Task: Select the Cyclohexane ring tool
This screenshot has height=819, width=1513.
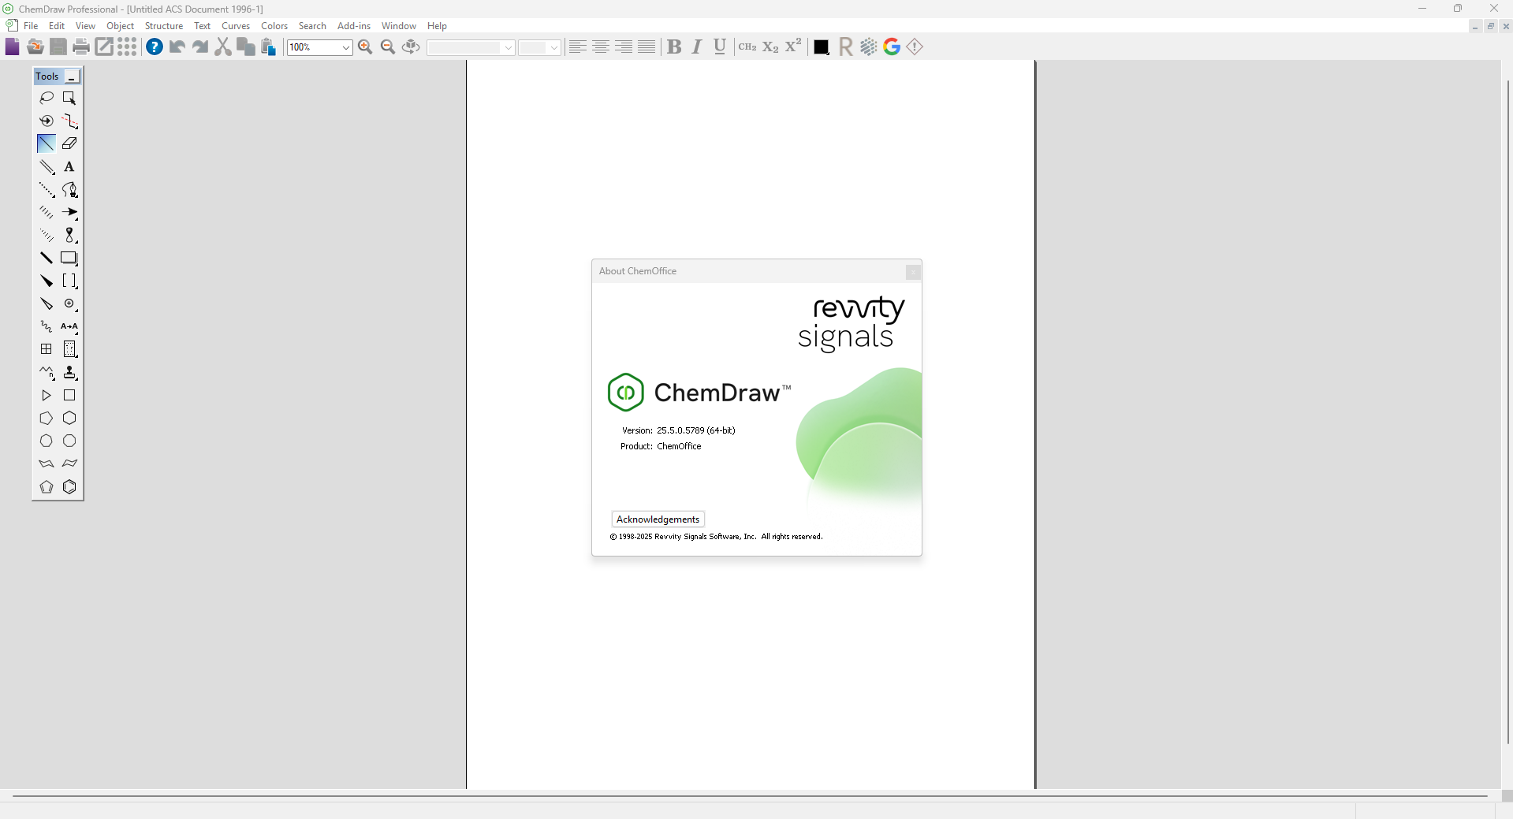Action: tap(69, 419)
